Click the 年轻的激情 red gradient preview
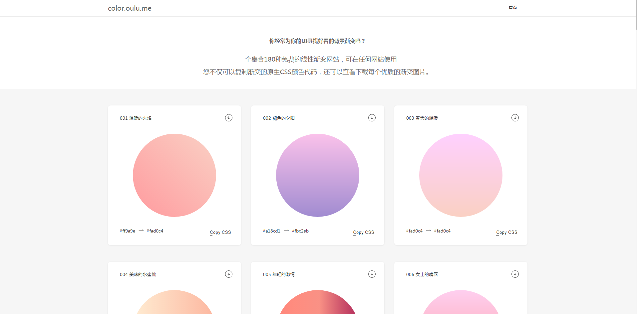Image resolution: width=637 pixels, height=314 pixels. 317,303
